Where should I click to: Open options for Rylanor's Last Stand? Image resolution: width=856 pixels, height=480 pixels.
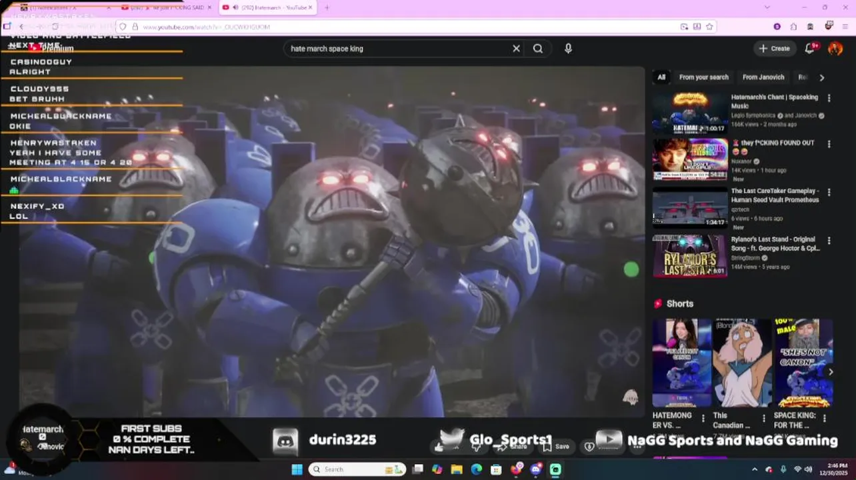[829, 241]
